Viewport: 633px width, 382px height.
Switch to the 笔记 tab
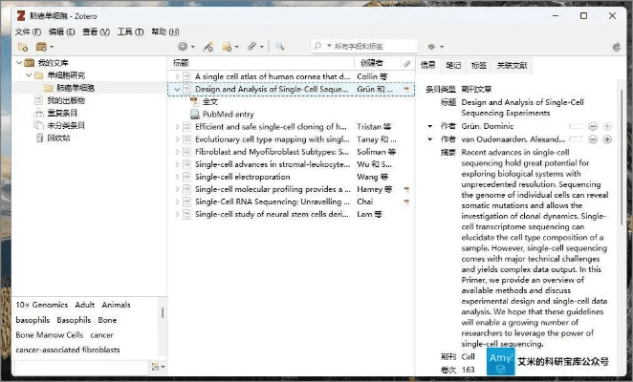pyautogui.click(x=453, y=65)
